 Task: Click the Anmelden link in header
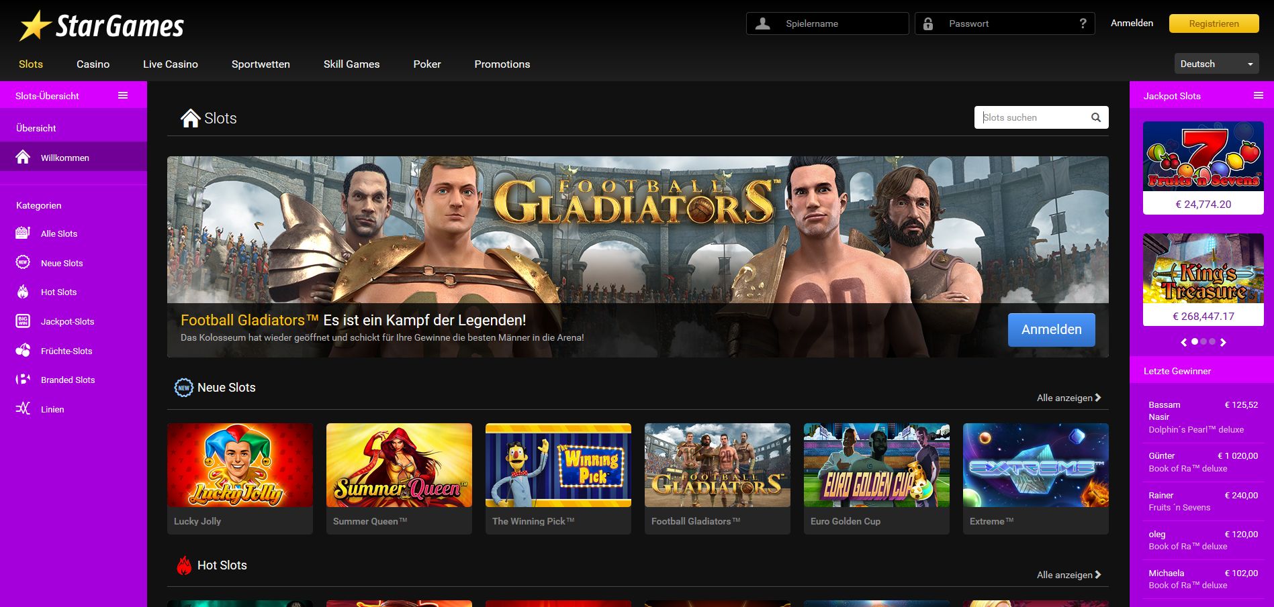point(1132,23)
